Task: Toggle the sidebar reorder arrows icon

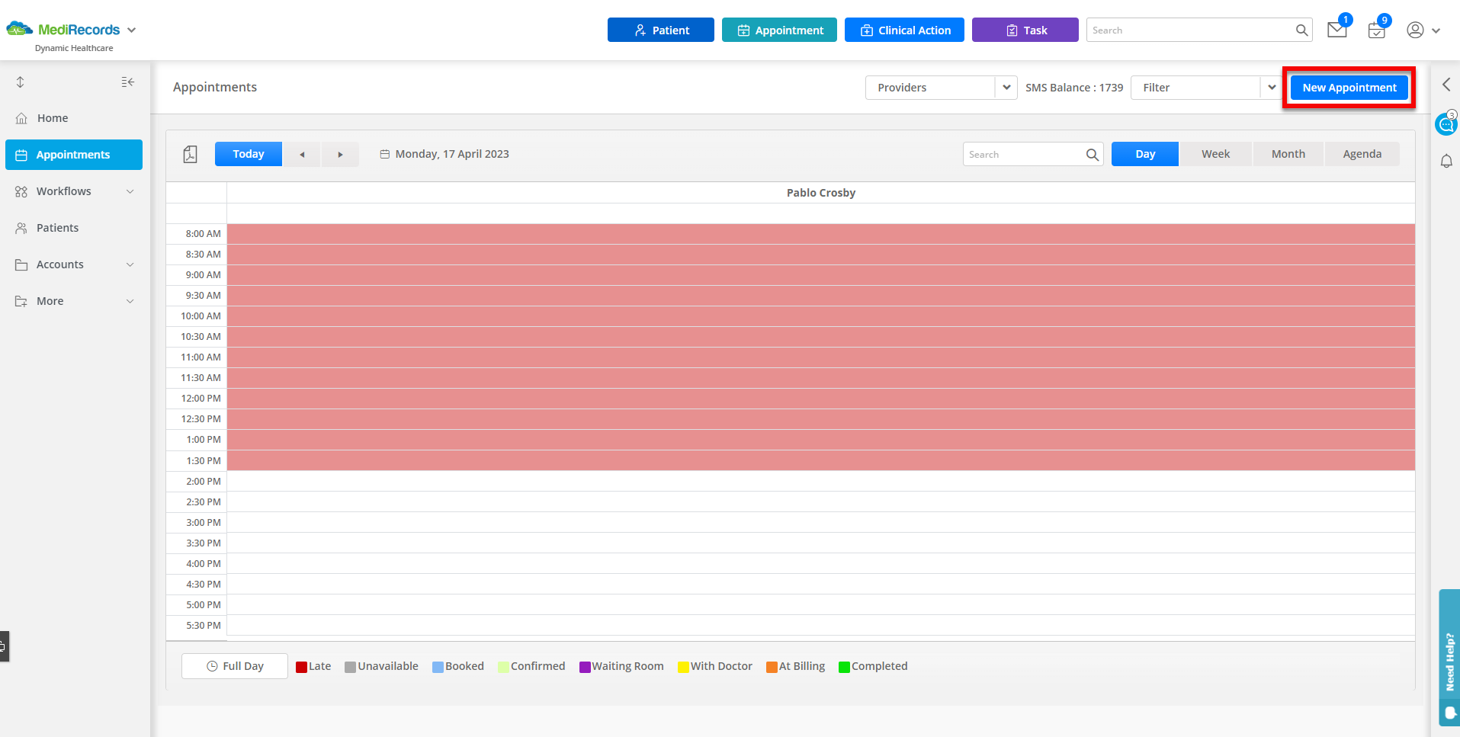Action: tap(21, 82)
